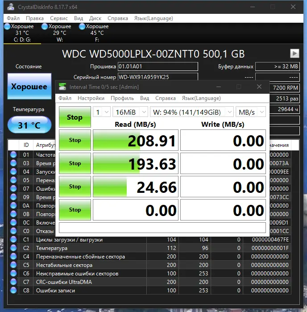Viewport: 307px width, 312px height.
Task: Click the 29644 ч power-on hours field
Action: (285, 109)
